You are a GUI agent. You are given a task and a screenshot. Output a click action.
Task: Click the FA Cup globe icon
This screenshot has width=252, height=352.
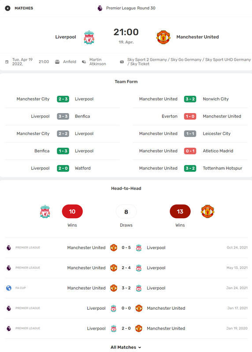[9, 288]
